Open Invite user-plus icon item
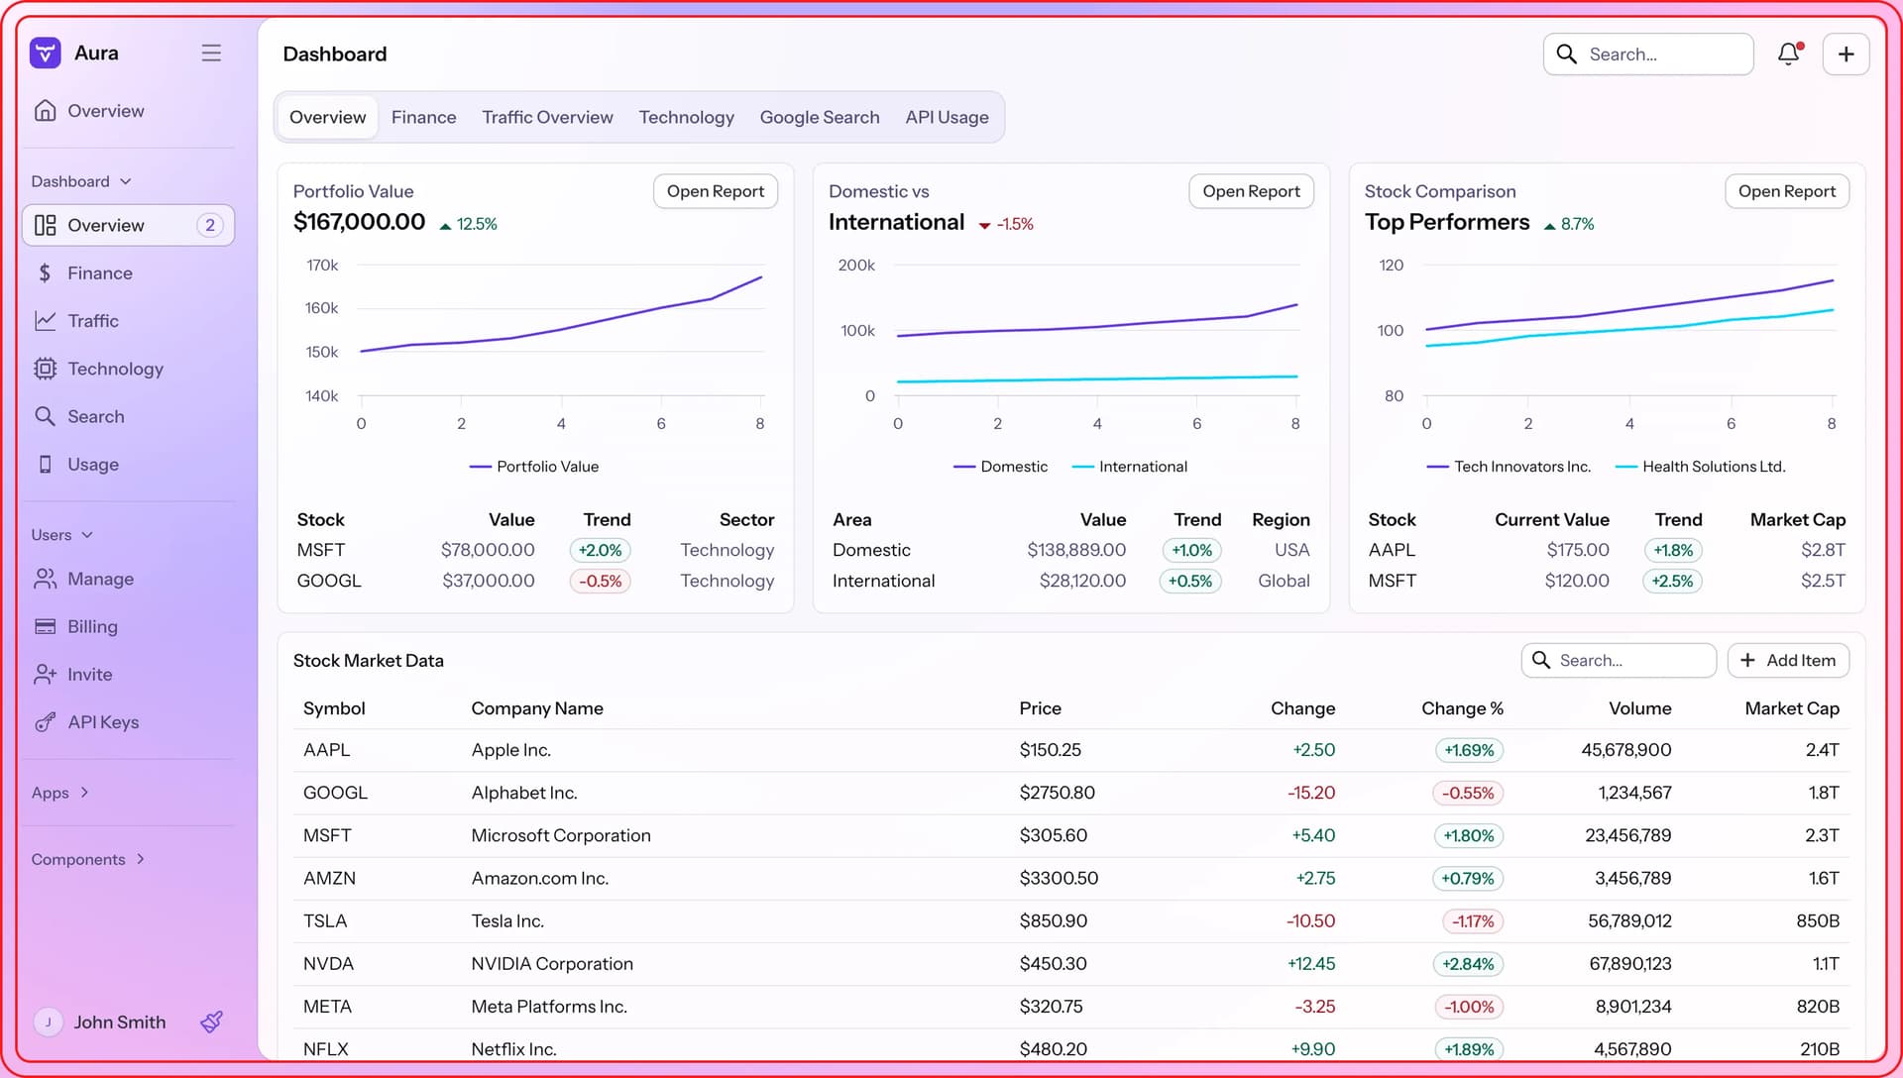The width and height of the screenshot is (1903, 1078). 45,675
